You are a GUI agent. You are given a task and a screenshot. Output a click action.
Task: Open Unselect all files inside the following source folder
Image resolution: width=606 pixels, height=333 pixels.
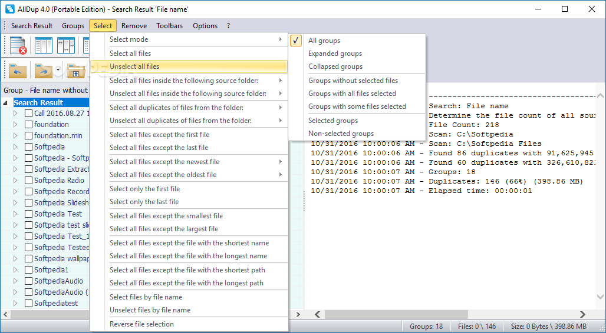coord(189,94)
